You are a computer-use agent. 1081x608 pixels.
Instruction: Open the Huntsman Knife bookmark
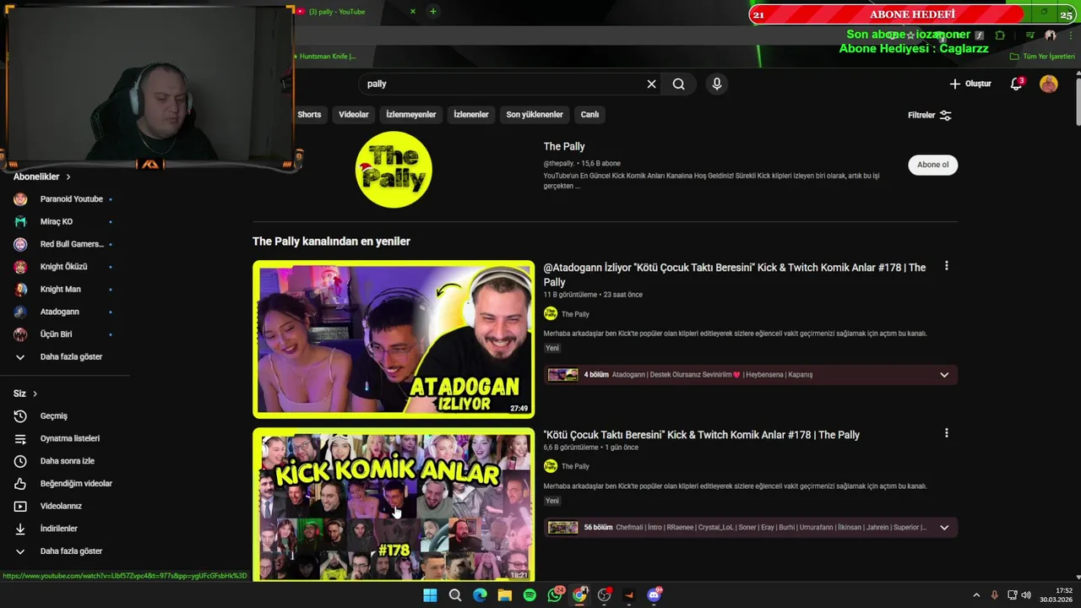pyautogui.click(x=324, y=57)
